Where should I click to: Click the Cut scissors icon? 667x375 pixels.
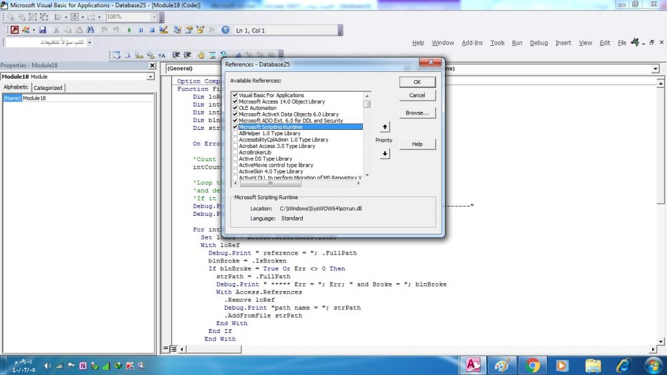pyautogui.click(x=56, y=30)
